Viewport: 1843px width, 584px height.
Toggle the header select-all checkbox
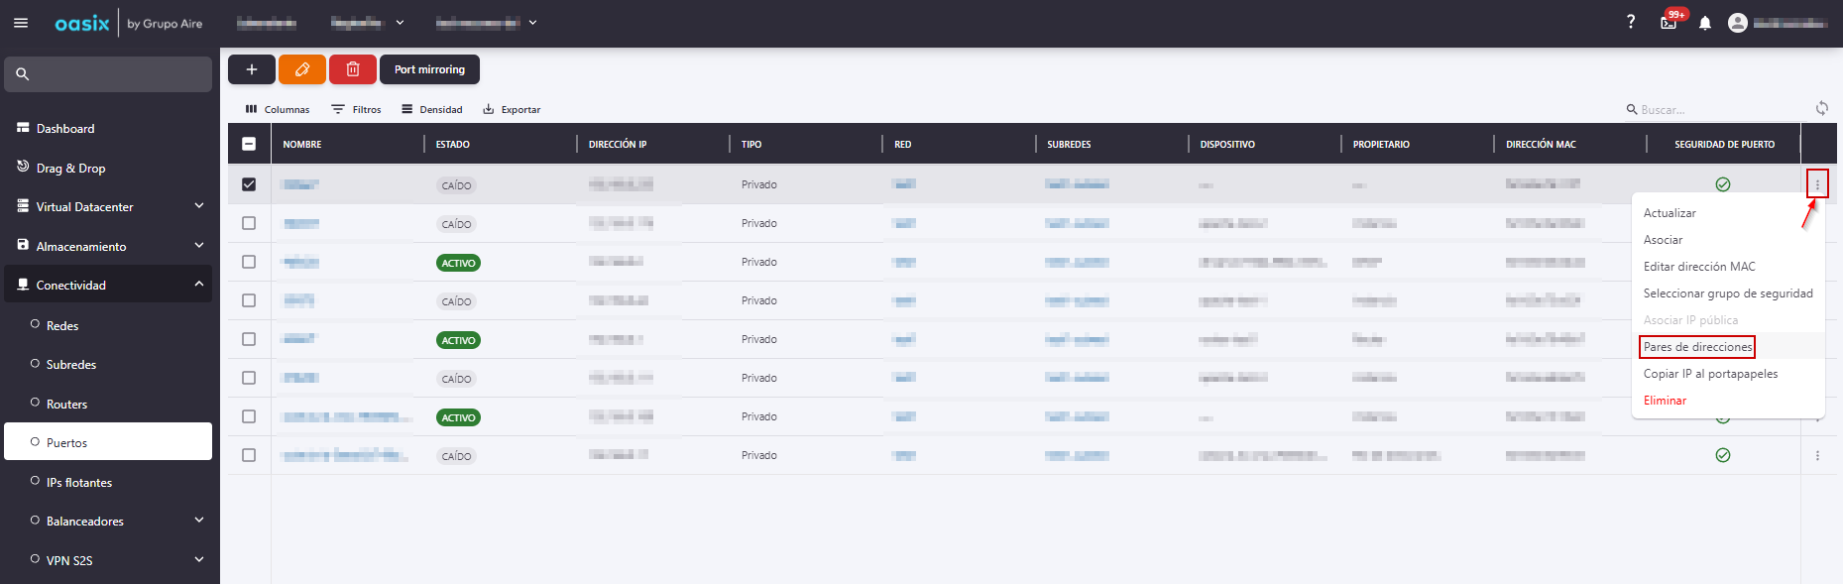tap(249, 144)
